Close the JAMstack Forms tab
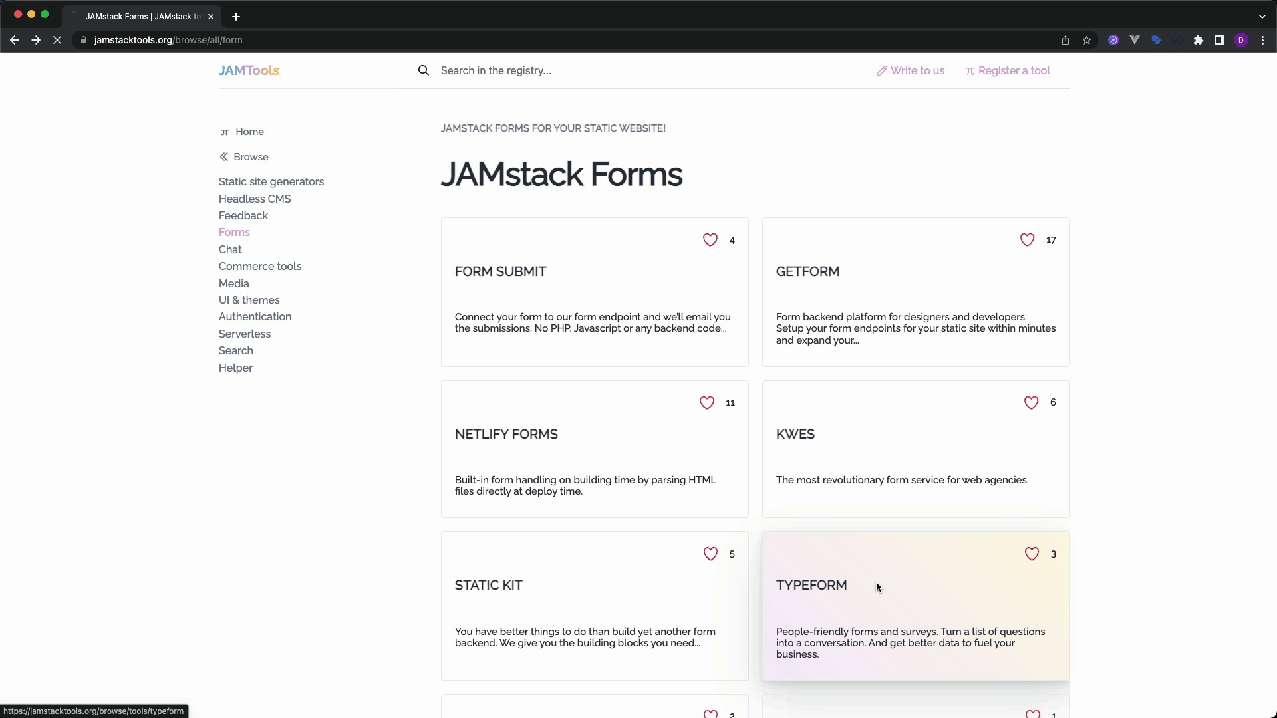Image resolution: width=1277 pixels, height=718 pixels. coord(211,16)
